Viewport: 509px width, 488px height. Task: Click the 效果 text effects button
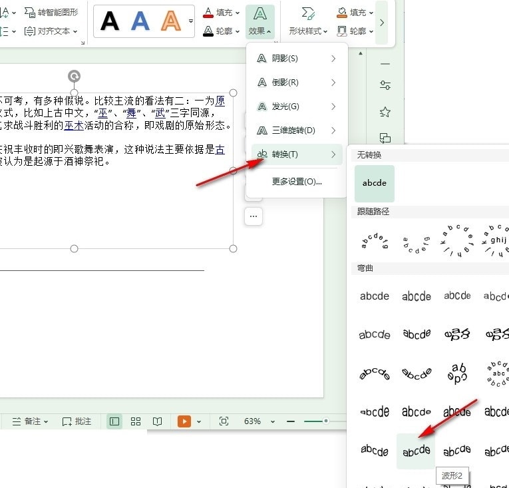click(x=259, y=22)
